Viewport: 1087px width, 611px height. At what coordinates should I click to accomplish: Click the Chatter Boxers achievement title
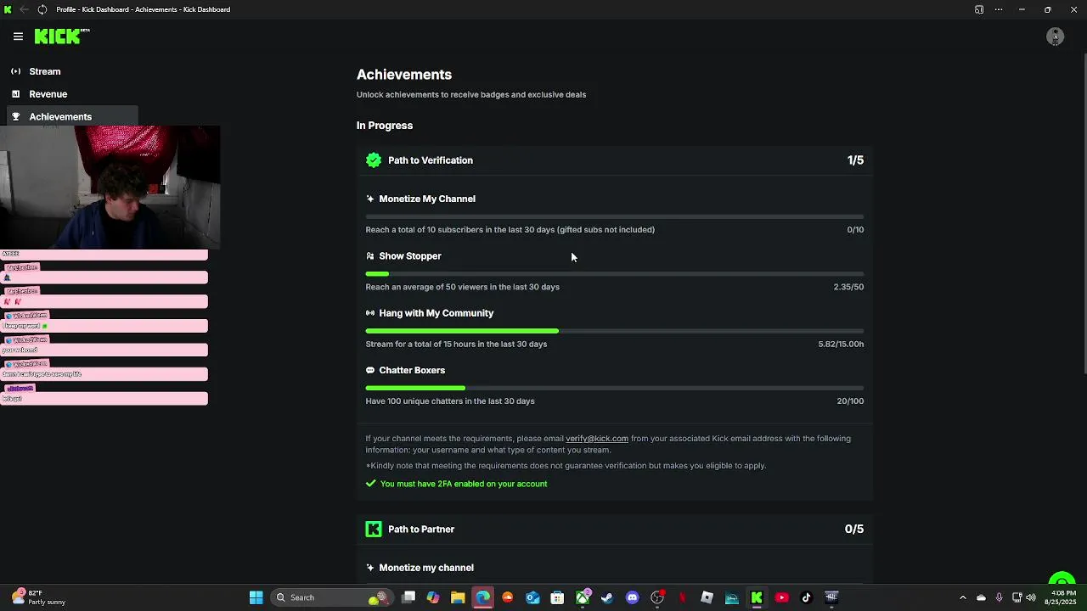pyautogui.click(x=412, y=370)
